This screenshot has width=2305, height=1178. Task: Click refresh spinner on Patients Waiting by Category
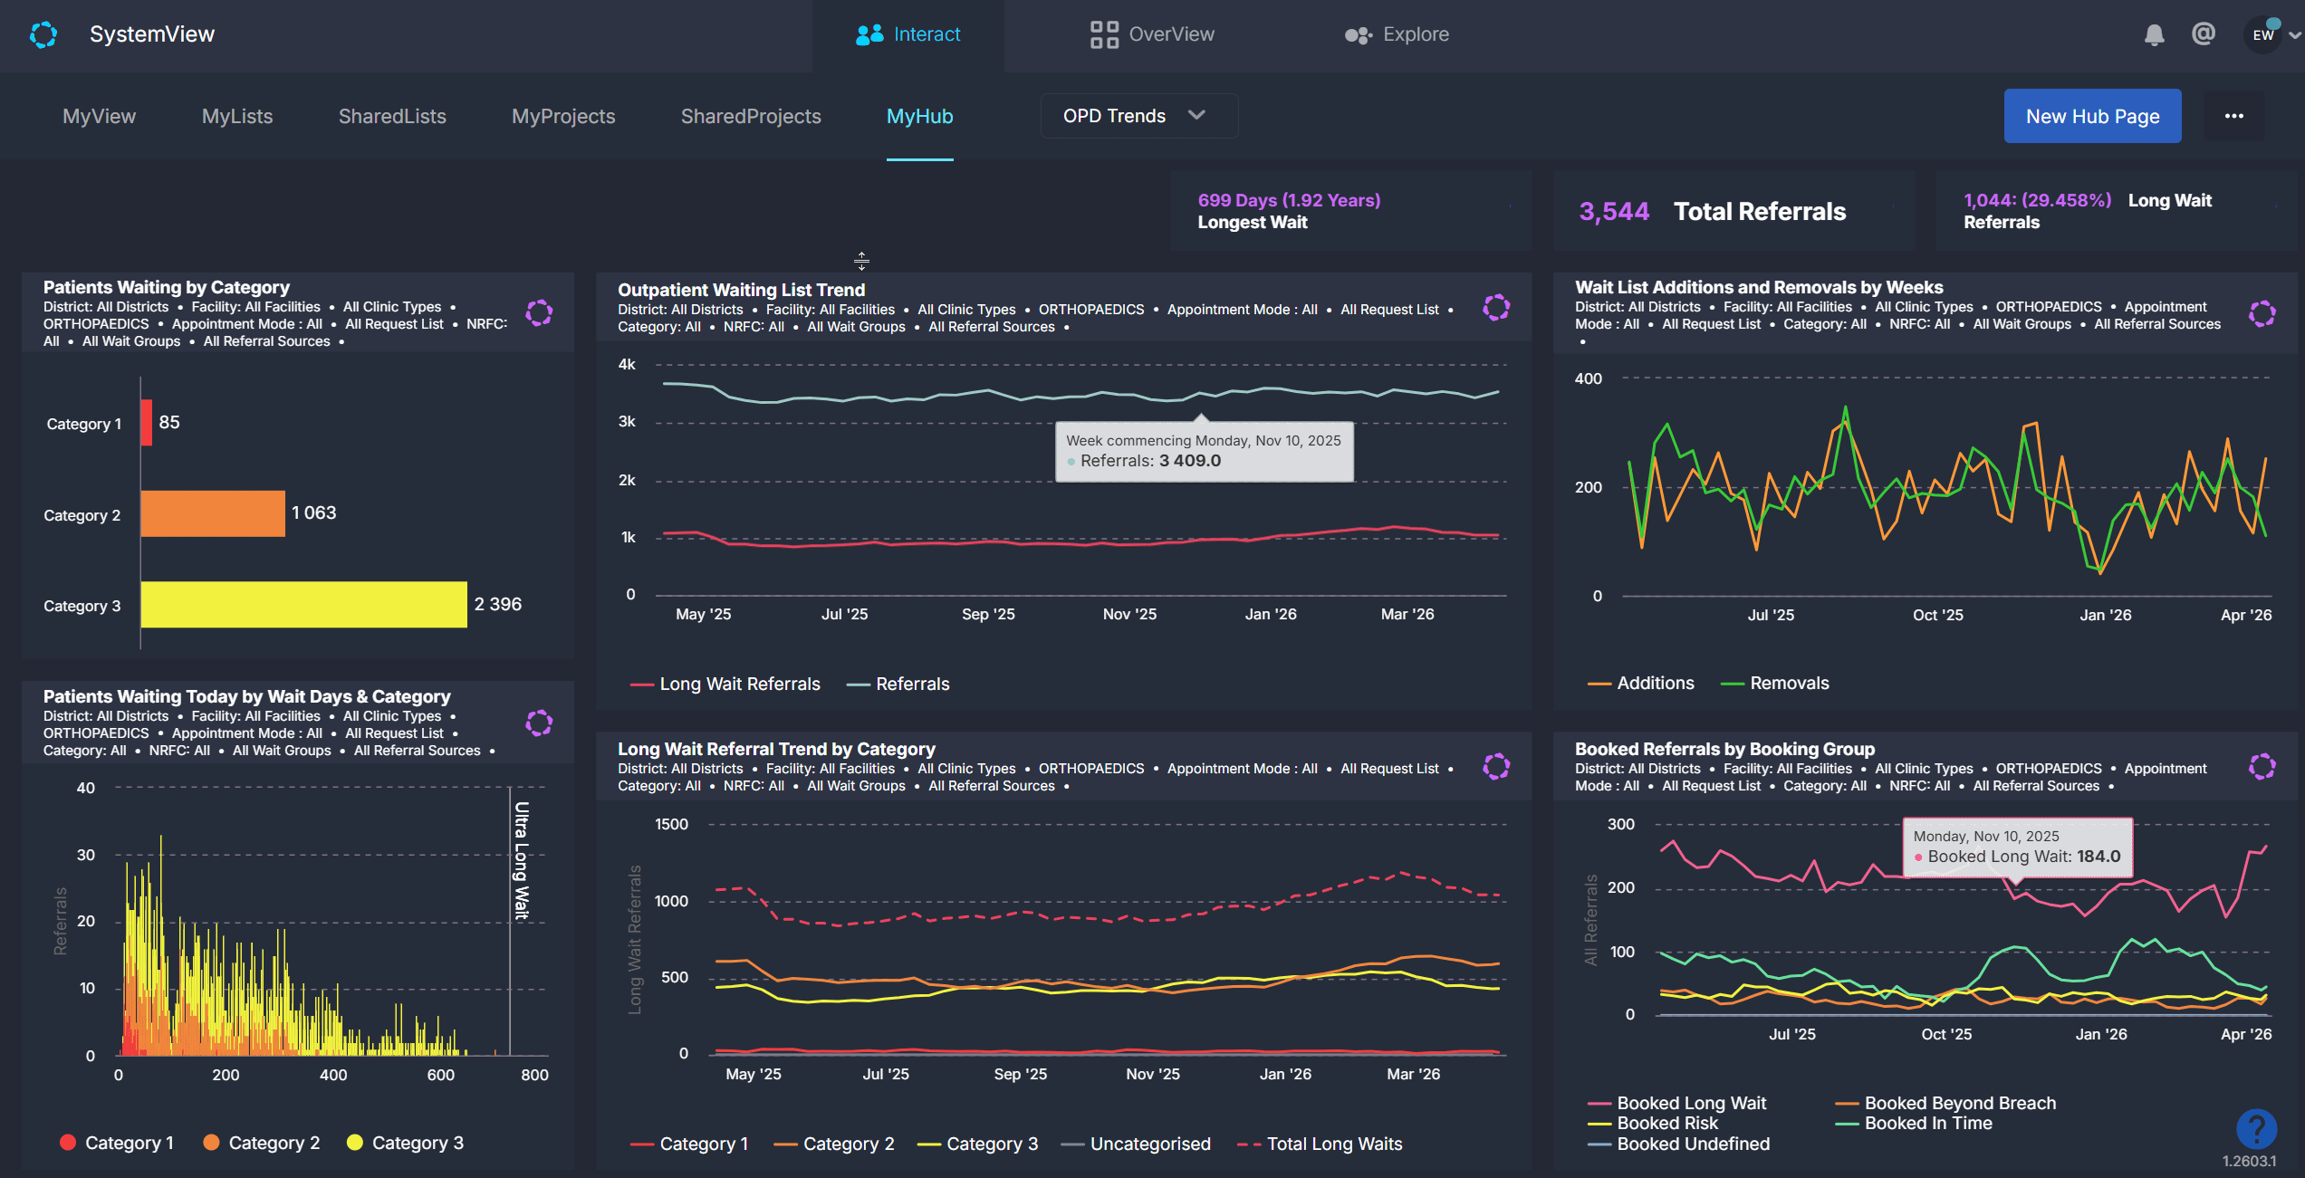[x=539, y=313]
